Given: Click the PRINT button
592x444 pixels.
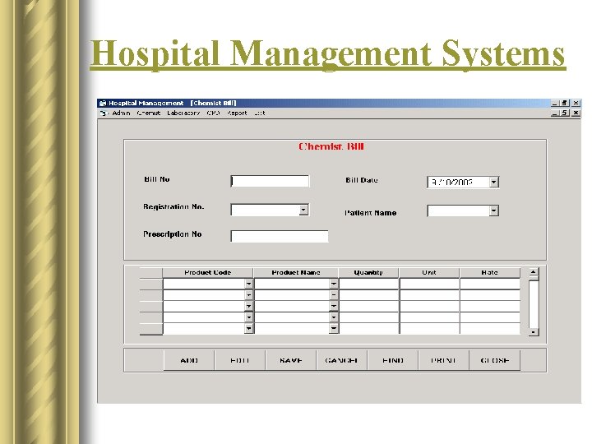Looking at the screenshot, I should 444,360.
